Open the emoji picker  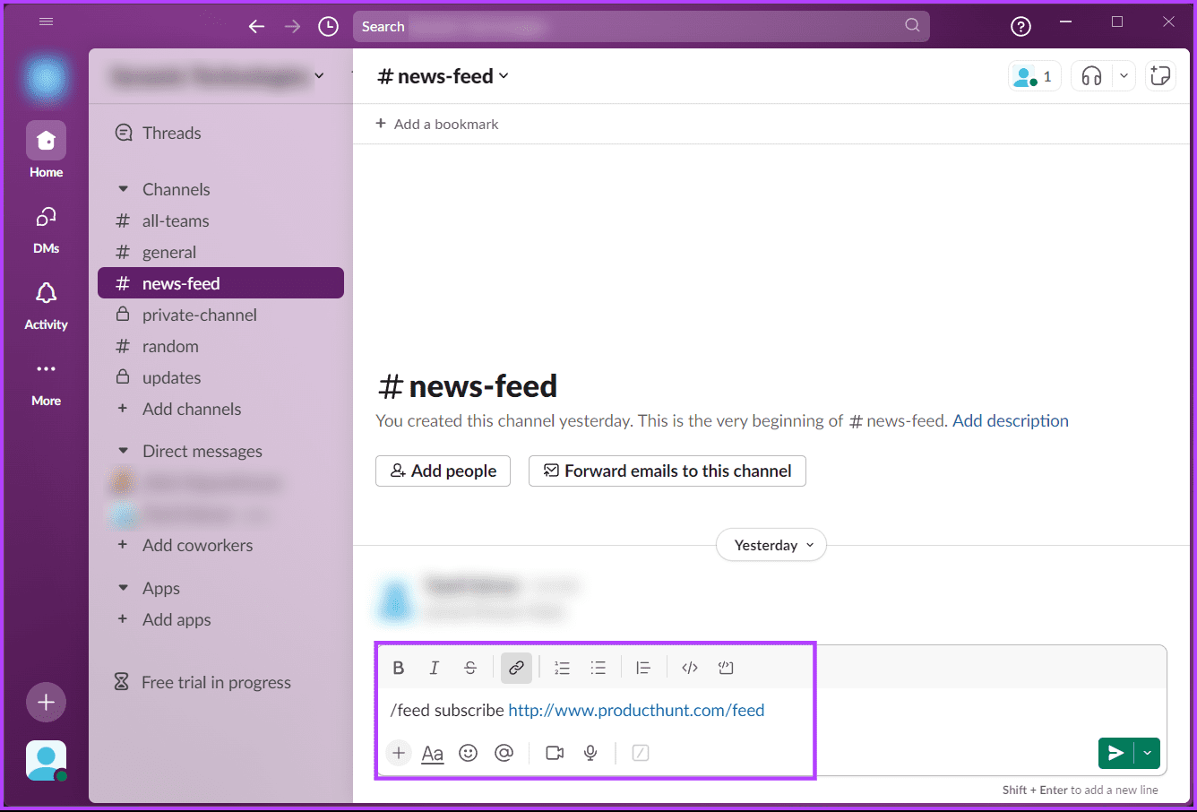[x=468, y=753]
